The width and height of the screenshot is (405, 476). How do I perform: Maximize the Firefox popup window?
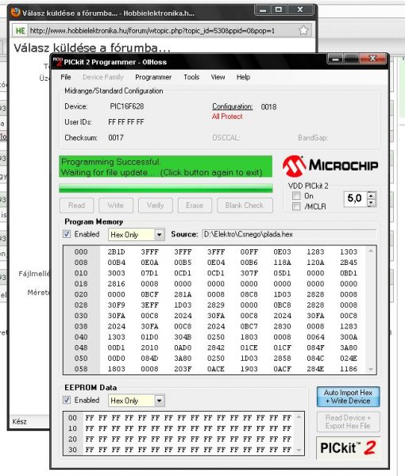(278, 10)
